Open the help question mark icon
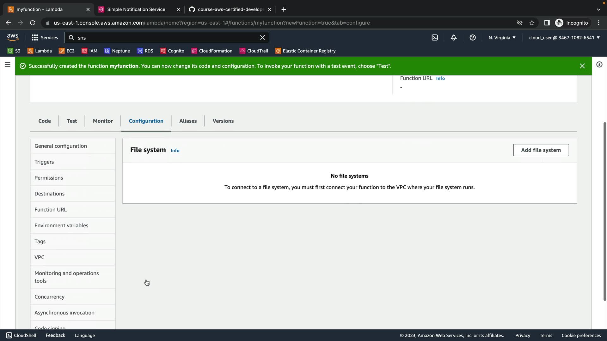This screenshot has height=341, width=607. [473, 38]
